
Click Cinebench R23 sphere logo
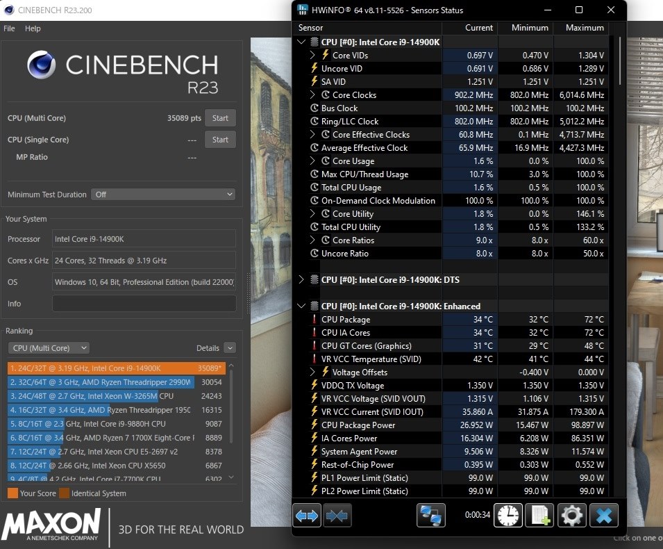pyautogui.click(x=42, y=65)
